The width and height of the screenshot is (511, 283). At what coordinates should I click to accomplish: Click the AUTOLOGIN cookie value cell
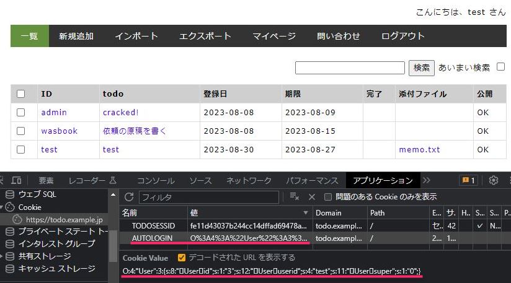[250, 238]
